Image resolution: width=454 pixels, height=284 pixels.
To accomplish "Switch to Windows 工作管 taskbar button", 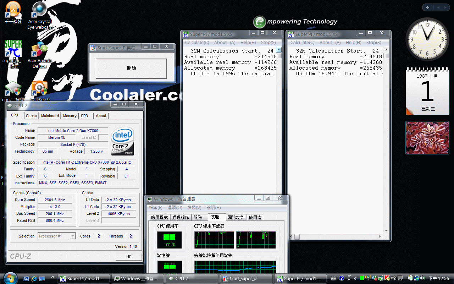I will tap(138, 279).
